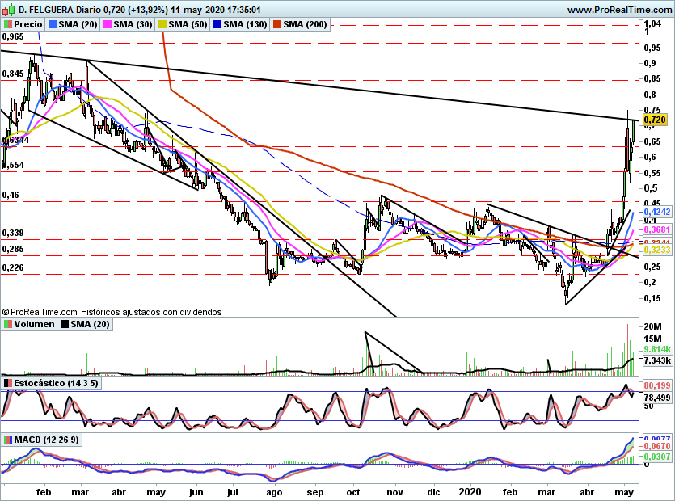The image size is (675, 501).
Task: Click the Estocástico indicator icon
Action: click(x=8, y=383)
